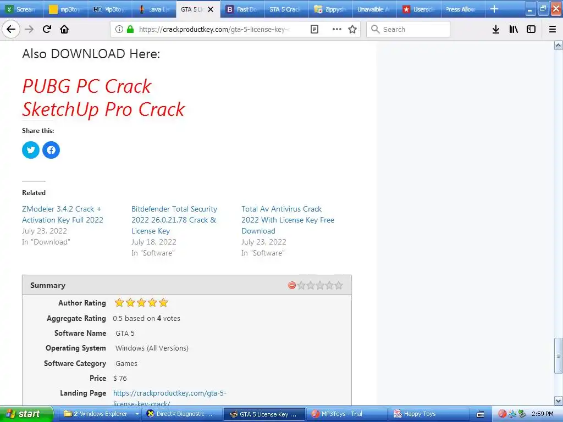This screenshot has width=563, height=422.
Task: Close the GTA 5 tab
Action: click(211, 9)
